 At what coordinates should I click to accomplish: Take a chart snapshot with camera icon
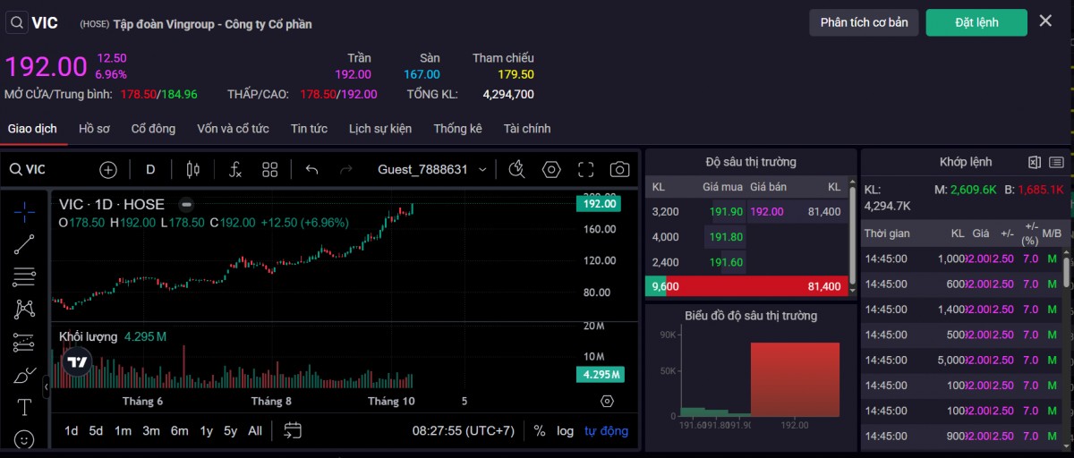[619, 169]
